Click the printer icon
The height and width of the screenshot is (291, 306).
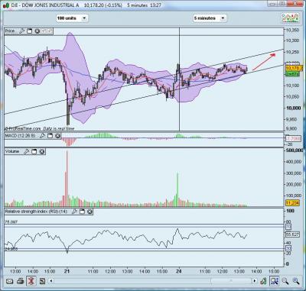tap(21, 281)
